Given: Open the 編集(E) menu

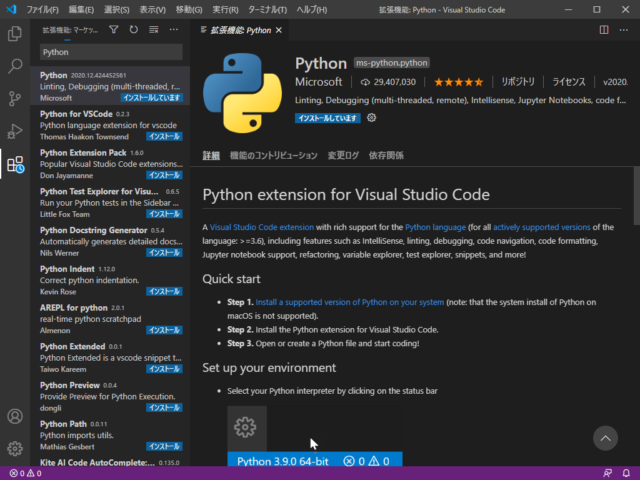Looking at the screenshot, I should [81, 9].
